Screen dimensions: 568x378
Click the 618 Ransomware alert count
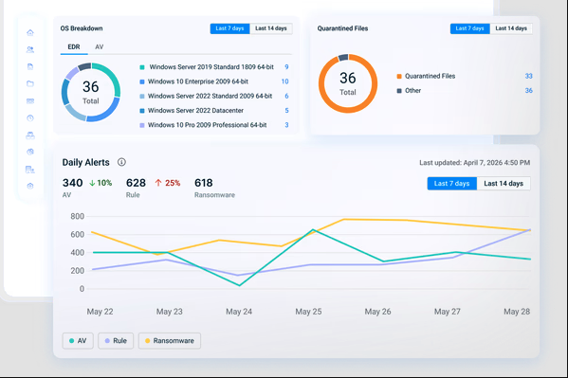tap(204, 183)
